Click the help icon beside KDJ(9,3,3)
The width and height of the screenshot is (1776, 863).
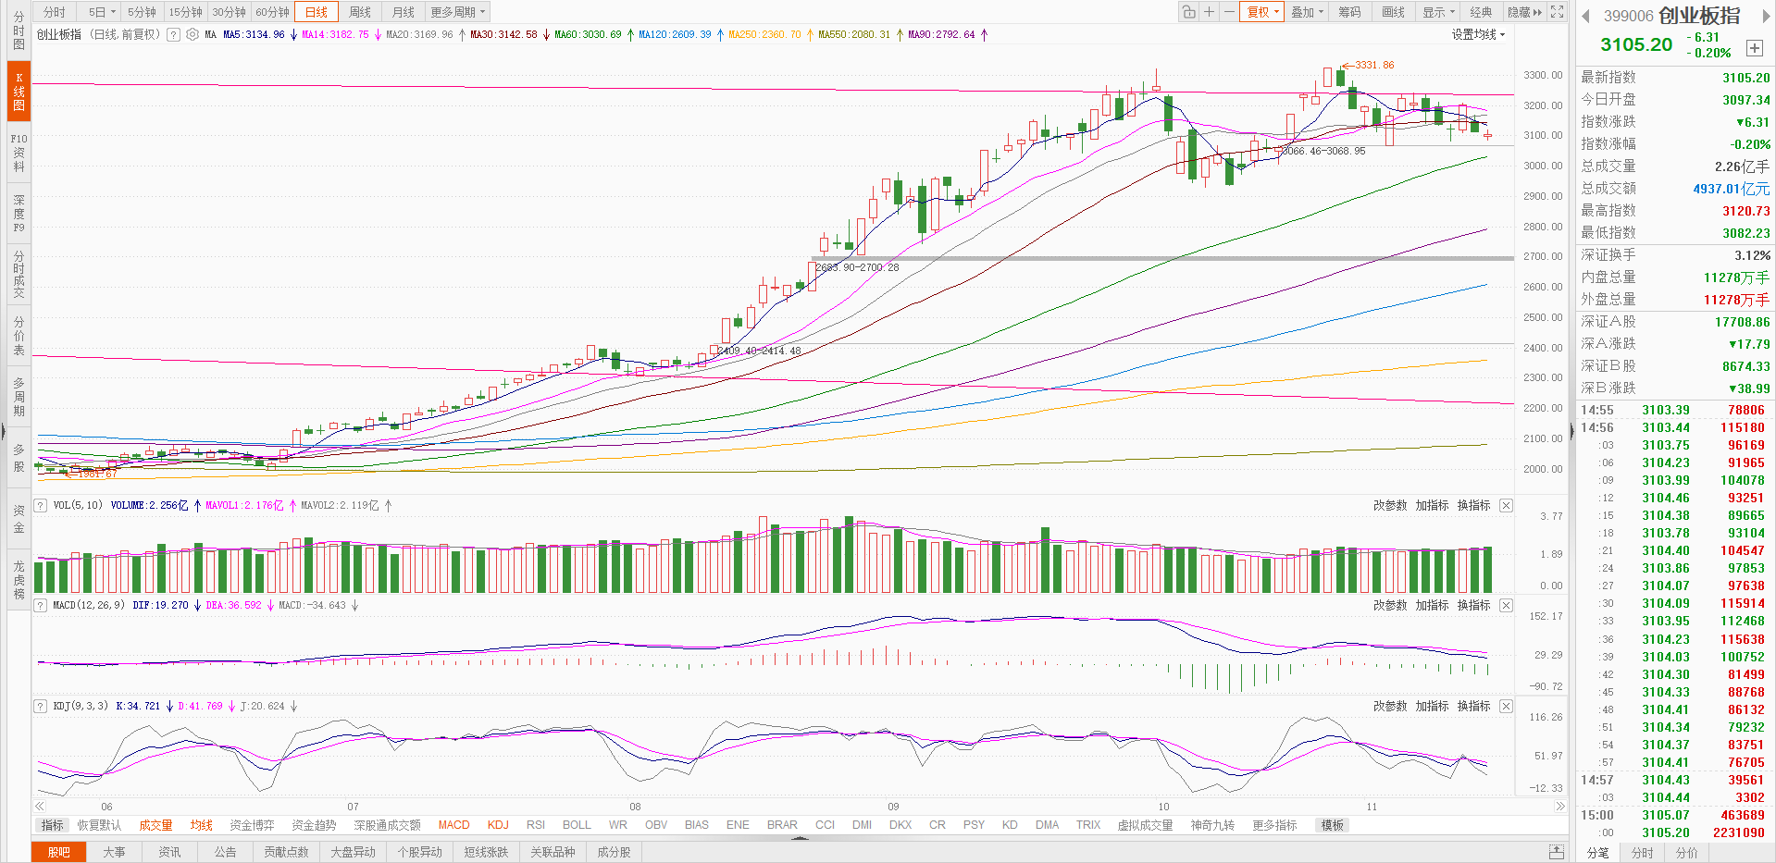click(41, 706)
